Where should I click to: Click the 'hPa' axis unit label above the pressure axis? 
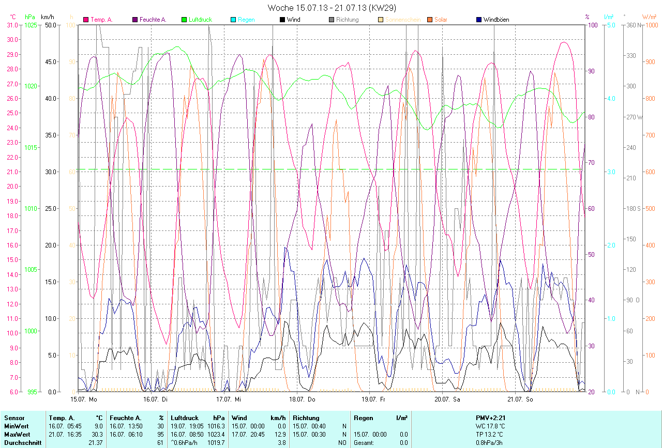coord(29,17)
